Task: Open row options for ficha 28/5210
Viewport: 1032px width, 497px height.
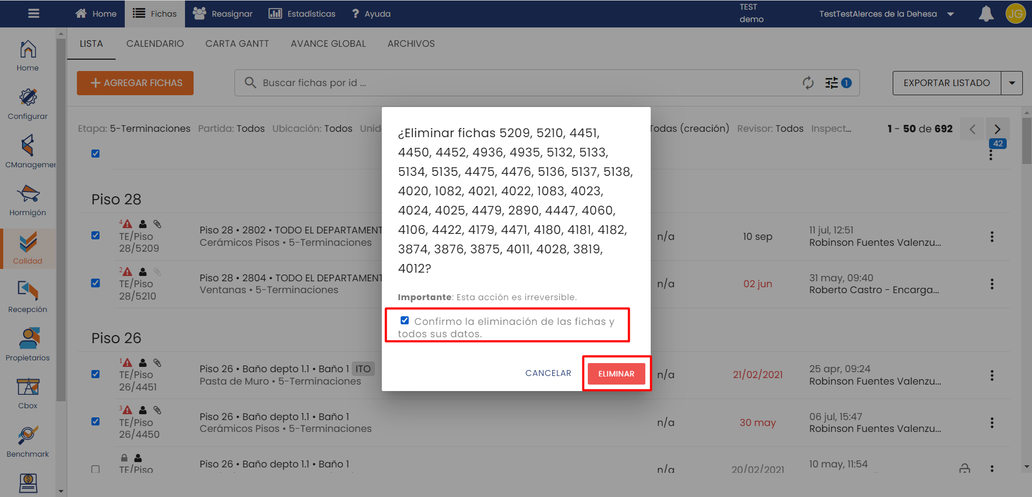Action: [992, 284]
